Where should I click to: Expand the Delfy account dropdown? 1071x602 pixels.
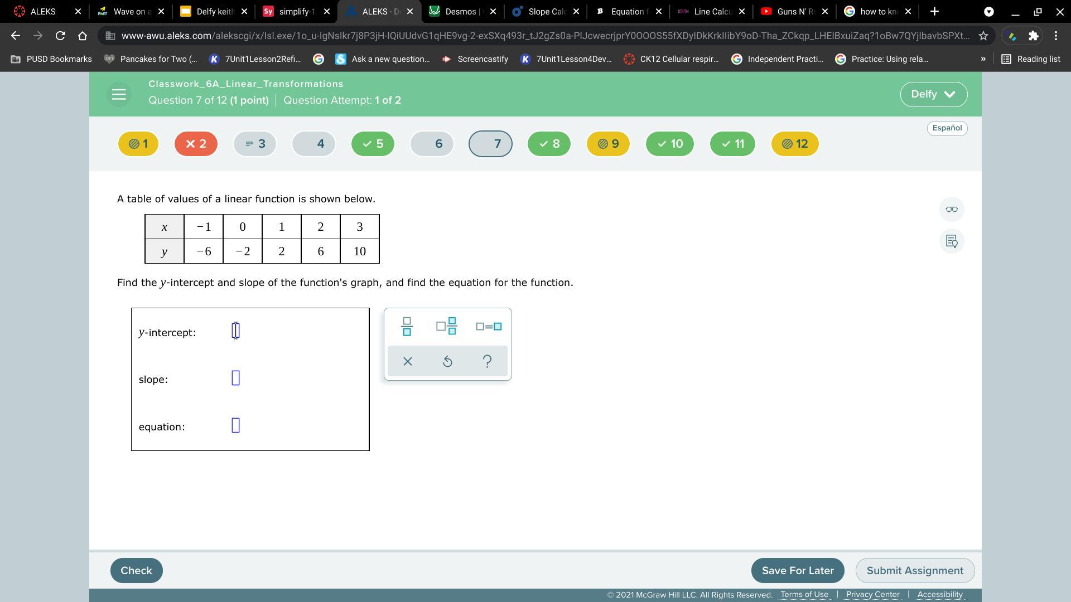pos(933,94)
